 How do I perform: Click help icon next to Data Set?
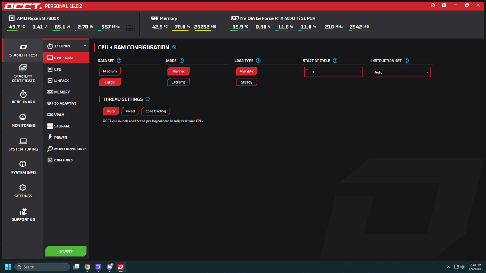pyautogui.click(x=119, y=61)
